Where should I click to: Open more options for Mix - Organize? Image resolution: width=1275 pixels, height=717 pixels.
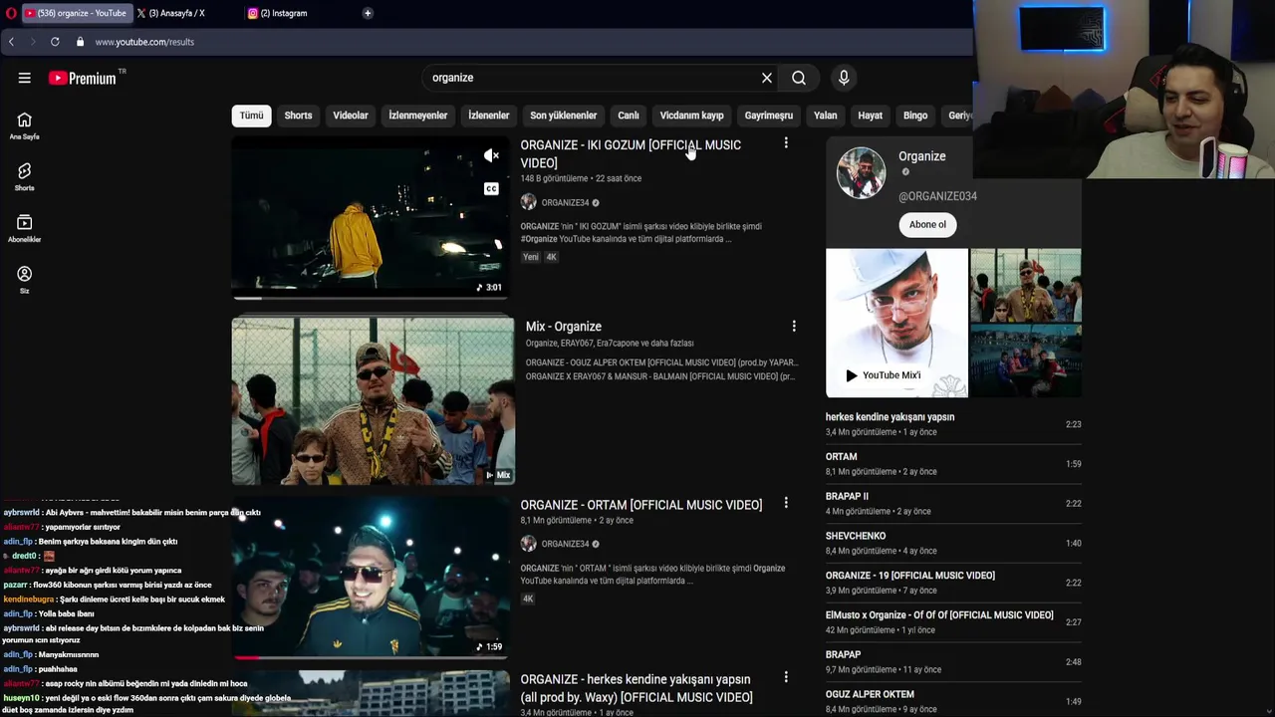pos(794,326)
